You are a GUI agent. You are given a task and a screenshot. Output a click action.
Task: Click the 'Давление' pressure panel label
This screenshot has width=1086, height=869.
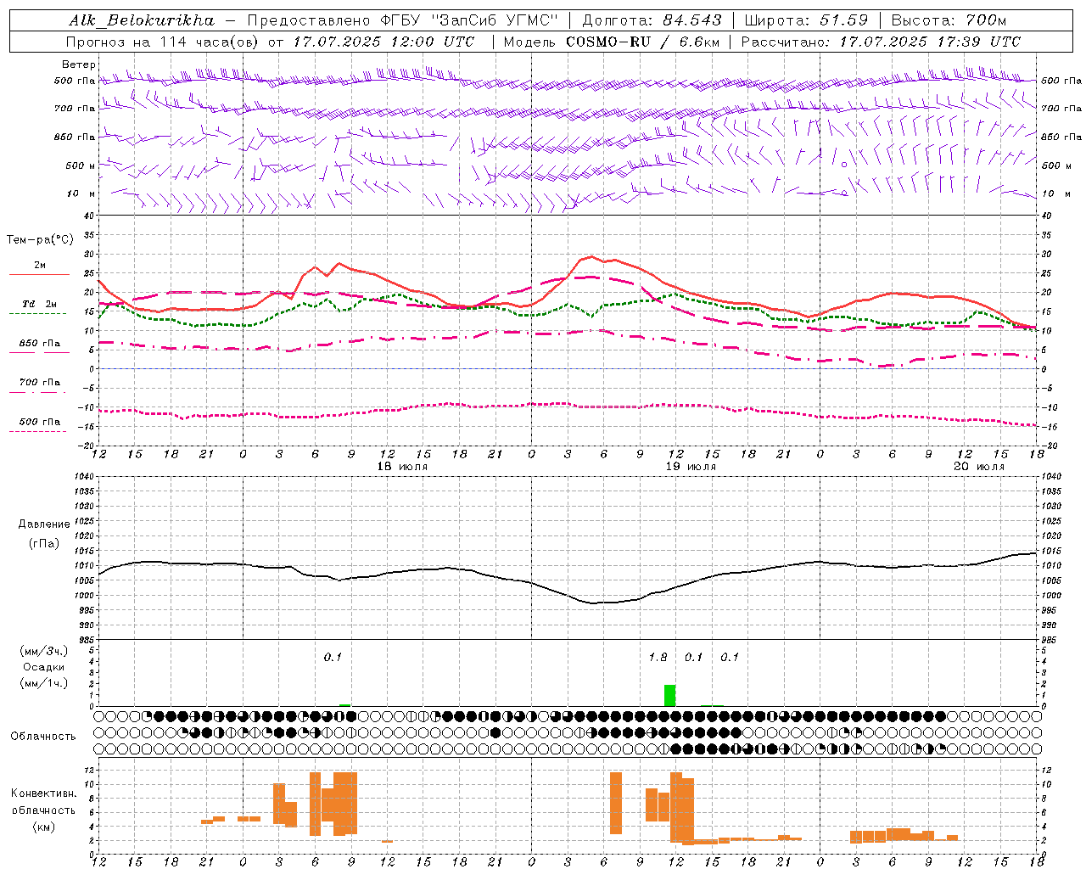(44, 524)
